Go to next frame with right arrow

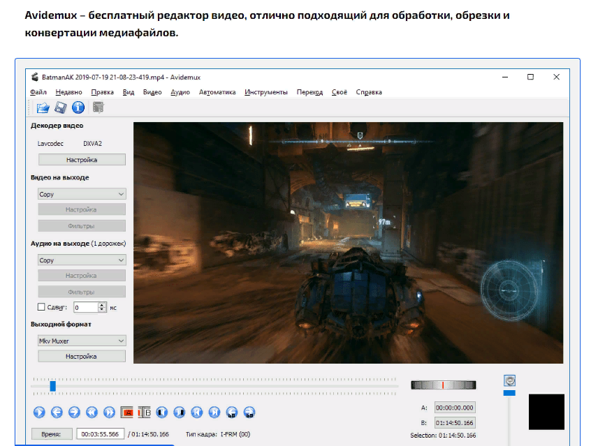tap(74, 412)
